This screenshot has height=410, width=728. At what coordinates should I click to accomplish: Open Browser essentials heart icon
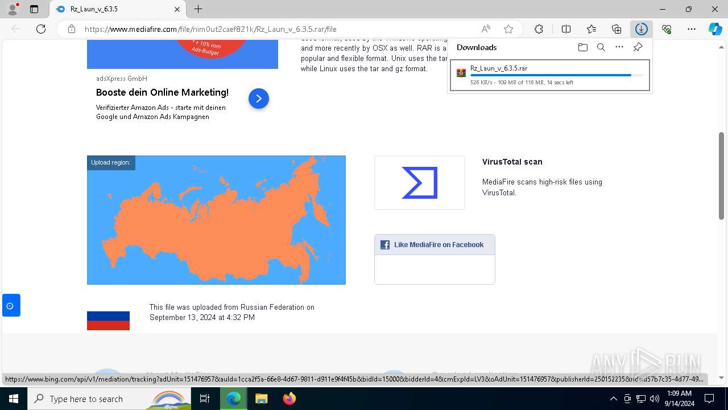click(x=667, y=29)
